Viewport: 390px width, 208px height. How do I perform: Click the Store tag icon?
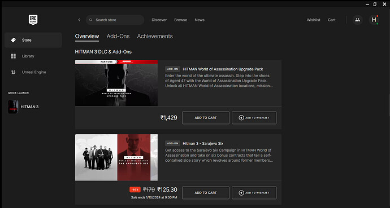[14, 40]
